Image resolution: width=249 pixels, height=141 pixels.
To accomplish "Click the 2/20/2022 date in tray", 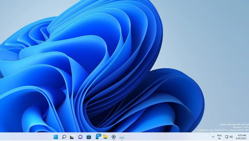I will pyautogui.click(x=242, y=138).
